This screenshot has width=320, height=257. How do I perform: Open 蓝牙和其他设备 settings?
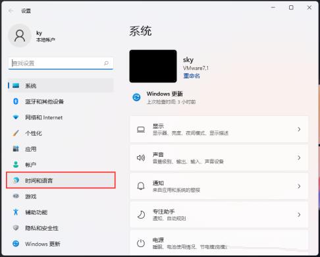61,101
